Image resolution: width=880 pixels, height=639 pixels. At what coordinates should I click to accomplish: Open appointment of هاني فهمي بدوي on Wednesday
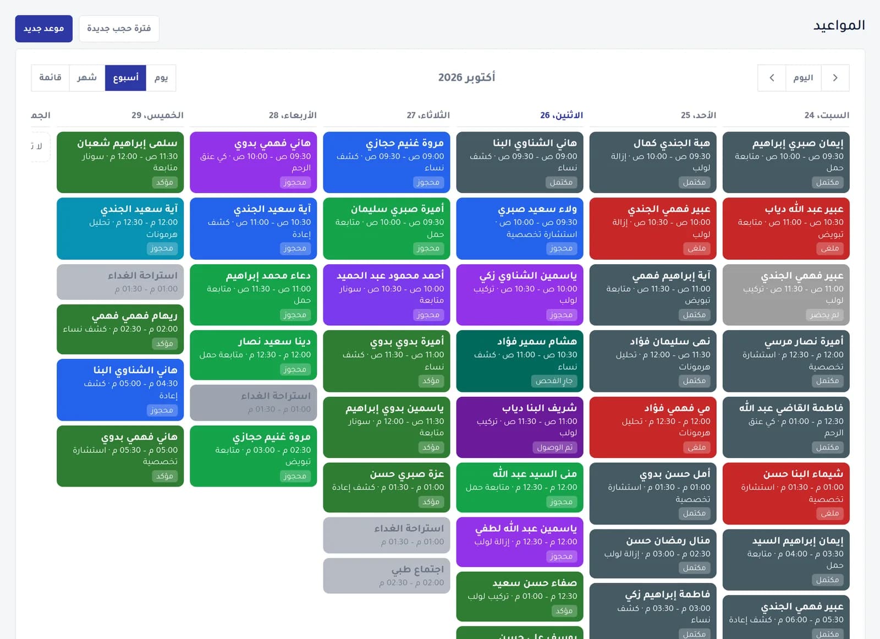coord(254,162)
